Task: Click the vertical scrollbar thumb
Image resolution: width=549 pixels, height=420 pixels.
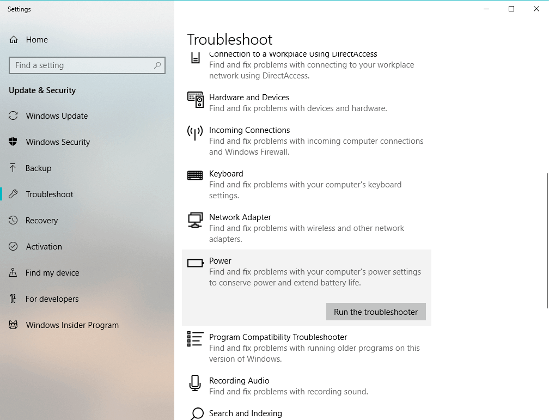Action: coord(547,241)
